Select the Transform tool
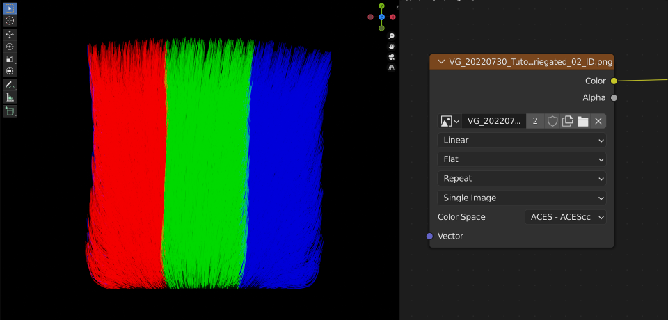The height and width of the screenshot is (320, 668). pyautogui.click(x=10, y=71)
